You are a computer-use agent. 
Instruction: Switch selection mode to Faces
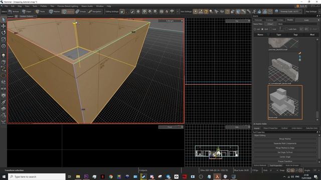coord(40,11)
